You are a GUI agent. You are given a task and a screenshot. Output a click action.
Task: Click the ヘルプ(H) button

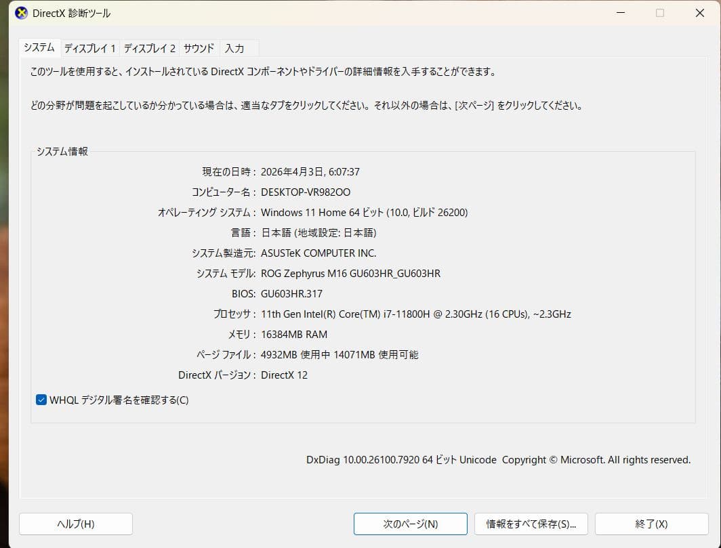click(x=76, y=524)
